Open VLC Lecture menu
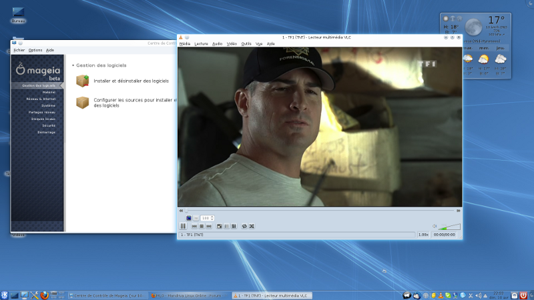This screenshot has width=534, height=300. 201,43
